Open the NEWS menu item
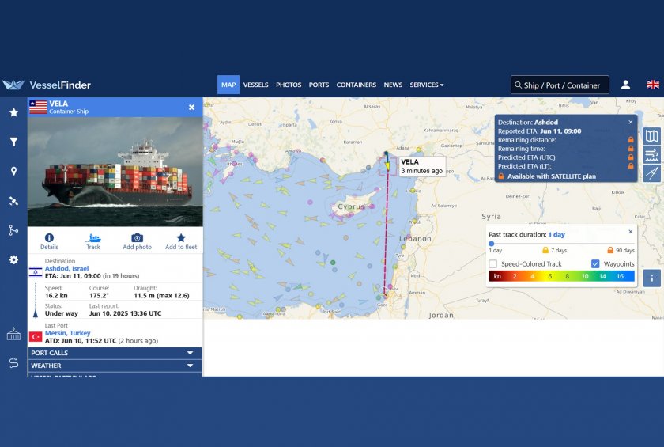This screenshot has height=447, width=664. pyautogui.click(x=393, y=85)
